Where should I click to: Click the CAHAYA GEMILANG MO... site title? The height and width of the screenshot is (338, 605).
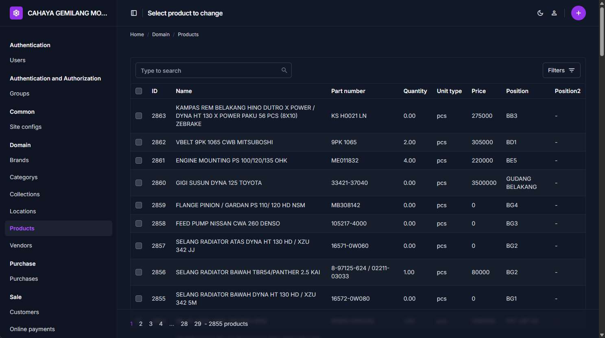[68, 13]
